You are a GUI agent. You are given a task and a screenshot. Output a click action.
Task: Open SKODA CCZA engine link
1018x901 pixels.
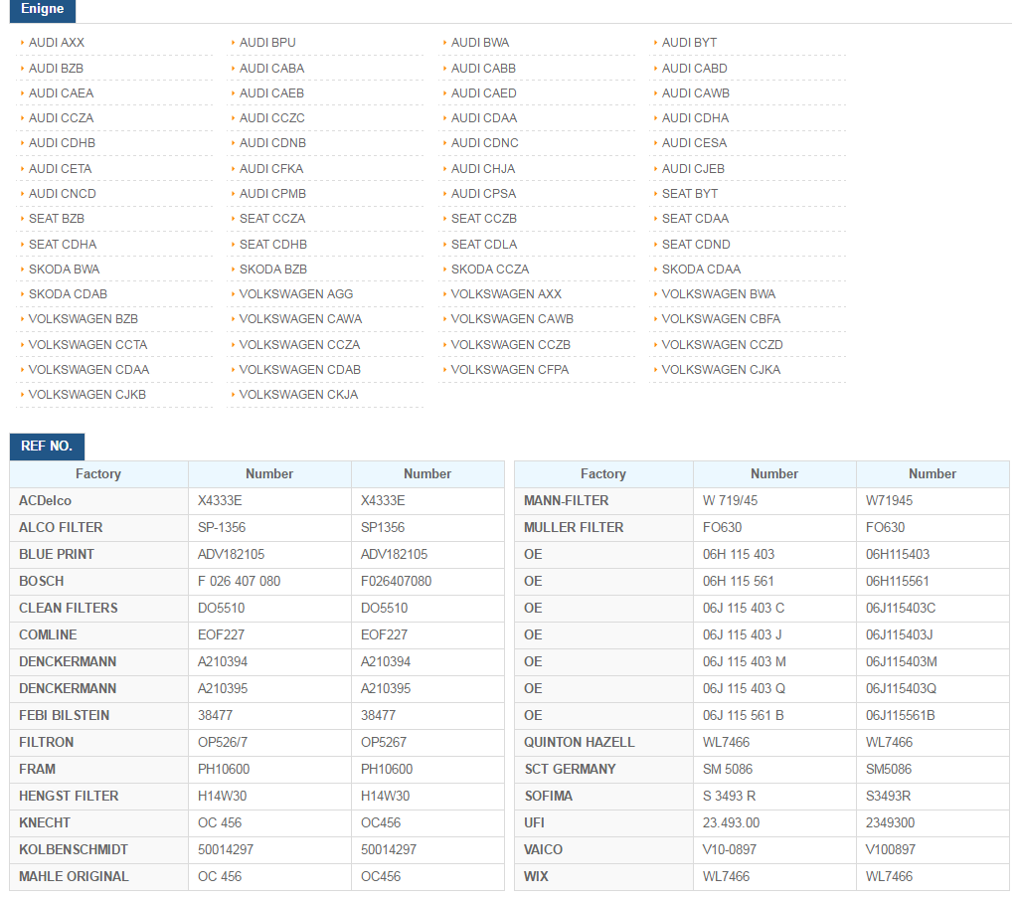(490, 269)
